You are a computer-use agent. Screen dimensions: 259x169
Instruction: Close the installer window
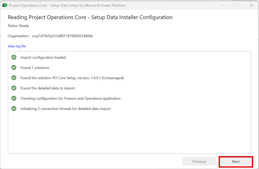pos(252,5)
